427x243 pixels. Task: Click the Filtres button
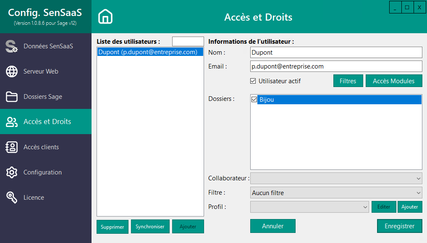[348, 81]
